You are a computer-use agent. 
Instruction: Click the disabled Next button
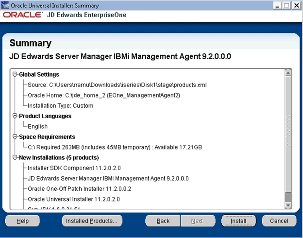(198, 221)
